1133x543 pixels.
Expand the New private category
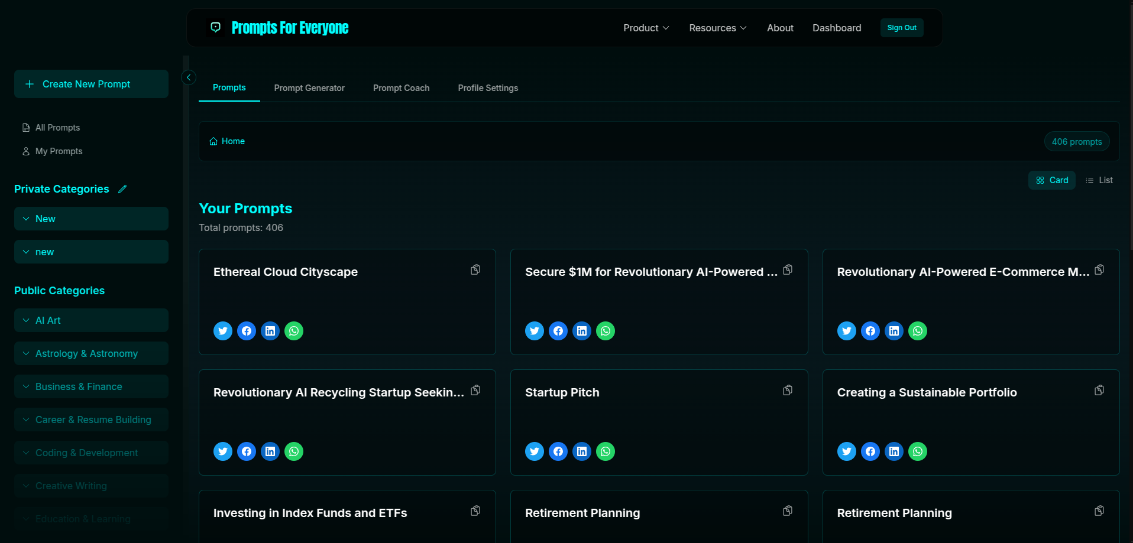click(91, 219)
